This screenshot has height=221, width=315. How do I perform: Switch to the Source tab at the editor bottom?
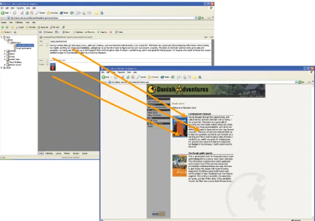[85, 153]
